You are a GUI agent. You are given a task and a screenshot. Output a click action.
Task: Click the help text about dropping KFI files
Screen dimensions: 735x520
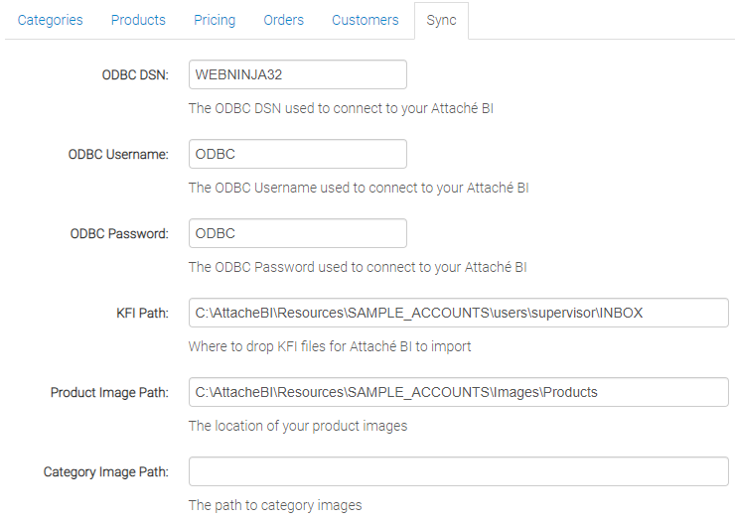coord(330,346)
